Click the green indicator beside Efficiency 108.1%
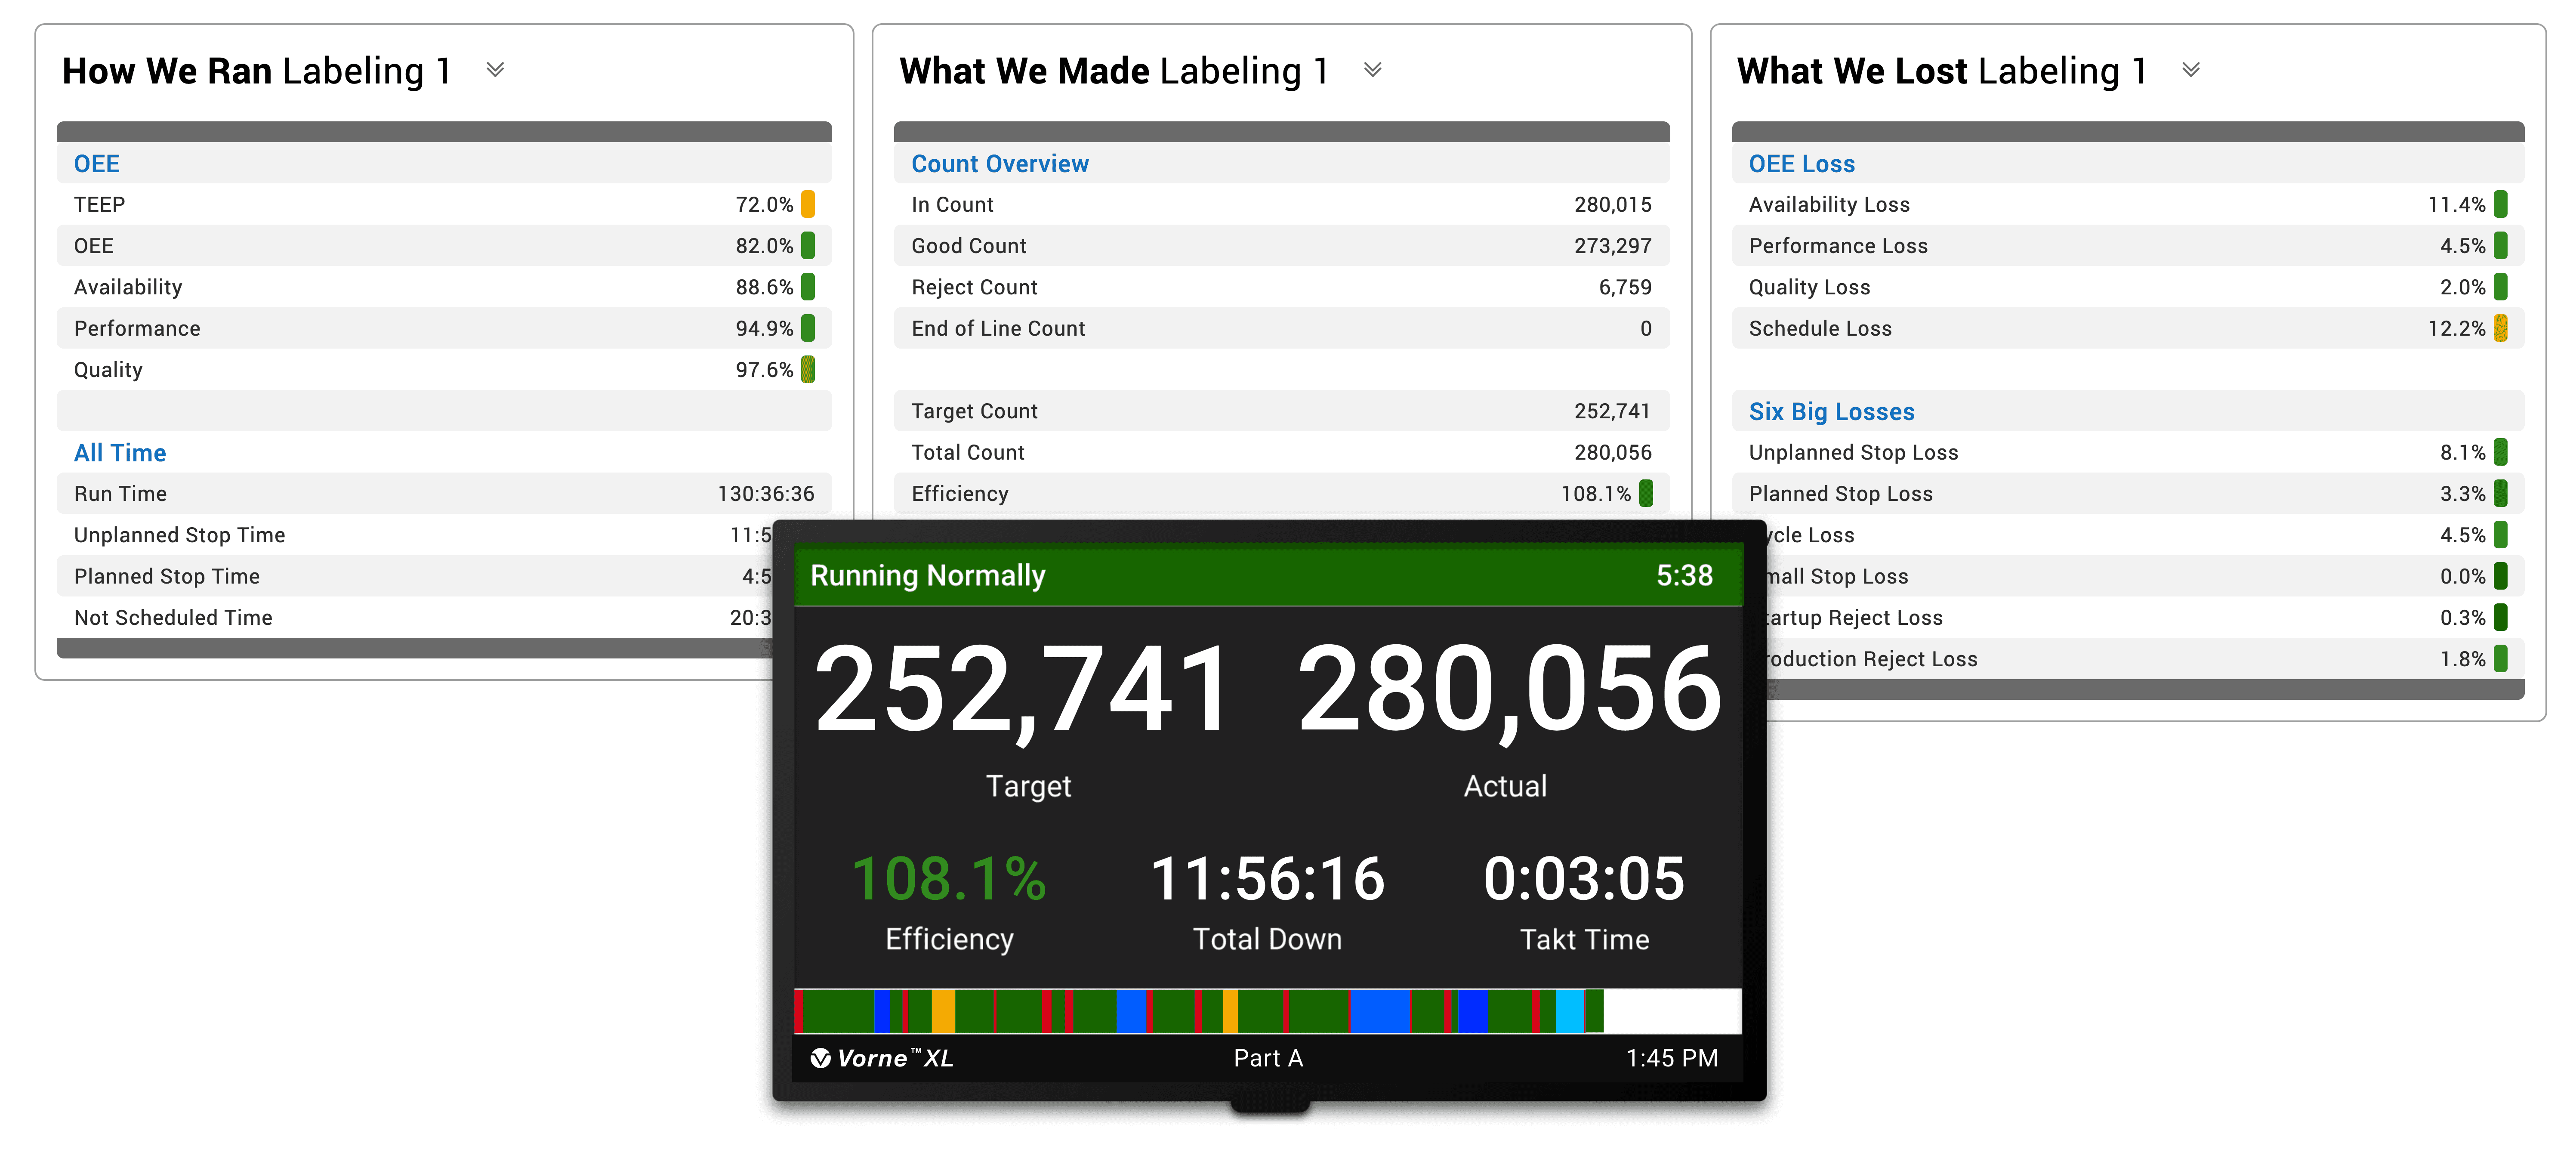 [1646, 493]
